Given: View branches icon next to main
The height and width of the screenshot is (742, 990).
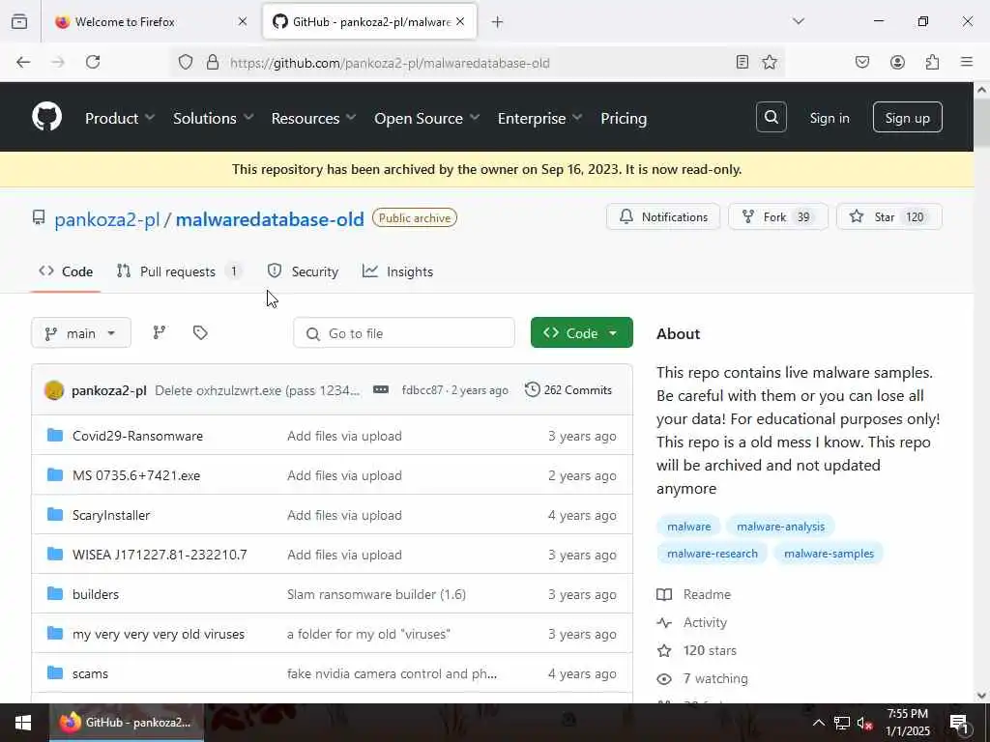Looking at the screenshot, I should (160, 332).
